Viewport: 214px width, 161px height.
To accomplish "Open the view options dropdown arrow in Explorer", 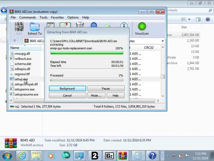I will 189,19.
